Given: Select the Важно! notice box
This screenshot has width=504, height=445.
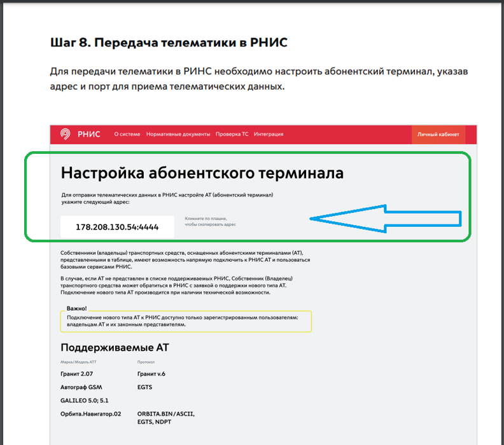Looking at the screenshot, I should tap(187, 320).
